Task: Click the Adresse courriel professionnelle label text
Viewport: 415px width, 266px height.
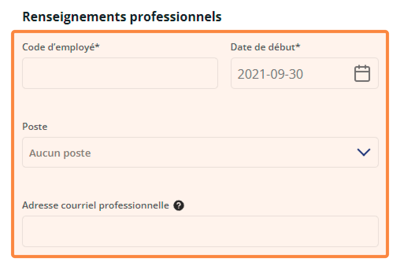Action: pos(96,205)
